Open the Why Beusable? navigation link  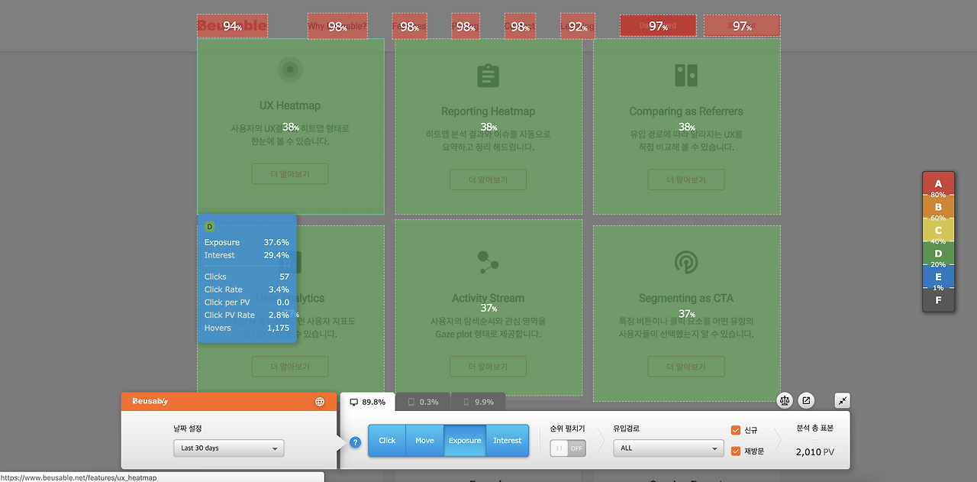337,26
